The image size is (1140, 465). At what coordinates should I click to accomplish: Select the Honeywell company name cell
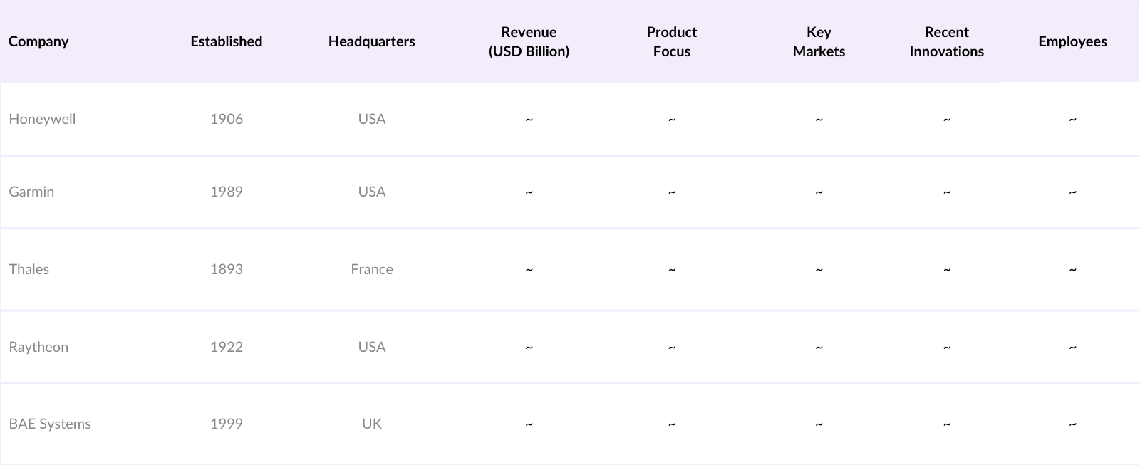coord(42,119)
